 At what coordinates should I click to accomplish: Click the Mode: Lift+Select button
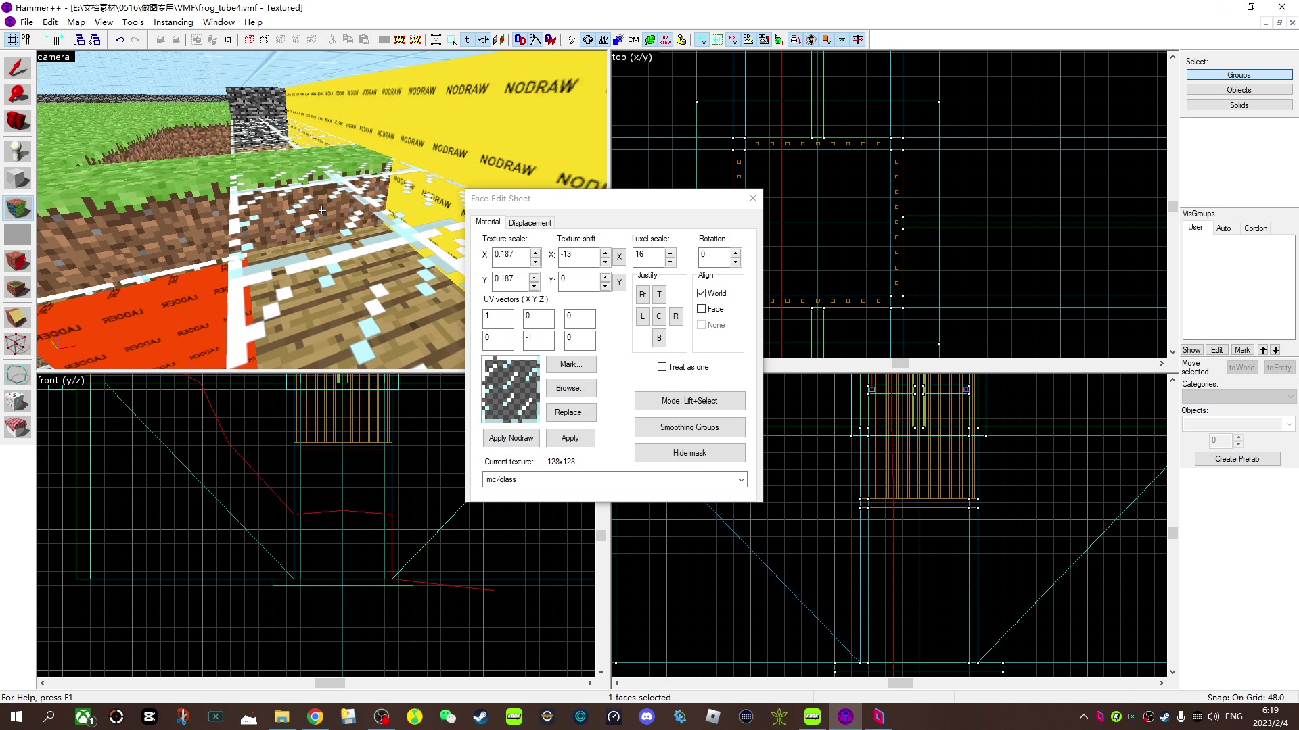pyautogui.click(x=689, y=401)
